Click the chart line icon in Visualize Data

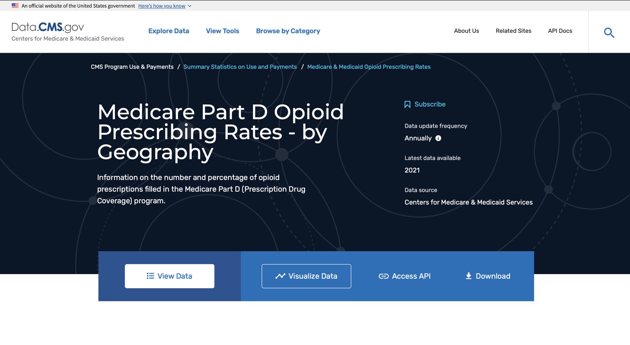click(x=280, y=276)
